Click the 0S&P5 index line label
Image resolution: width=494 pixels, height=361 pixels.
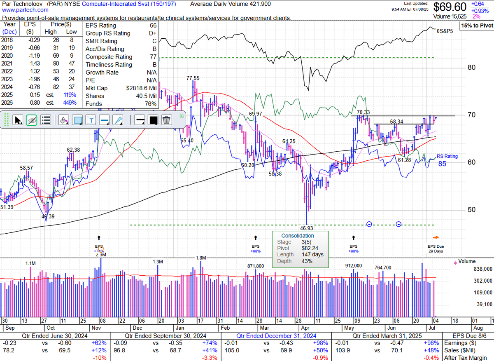(445, 30)
